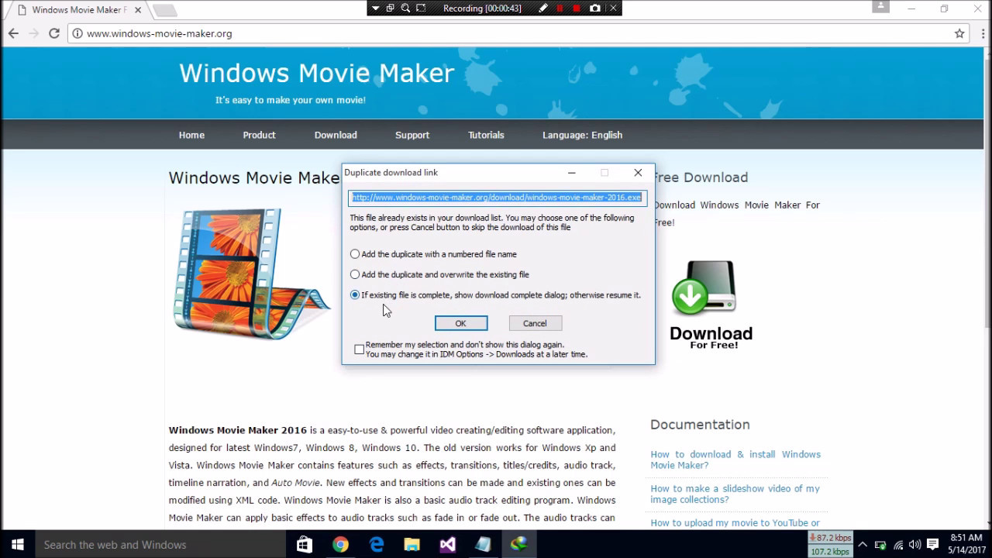
Task: Focus the Chrome address bar
Action: tap(511, 33)
